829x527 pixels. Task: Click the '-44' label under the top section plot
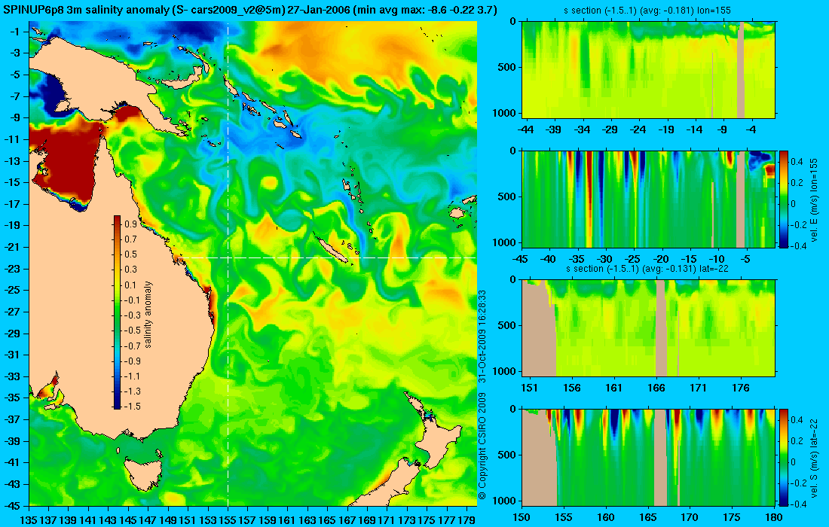526,129
